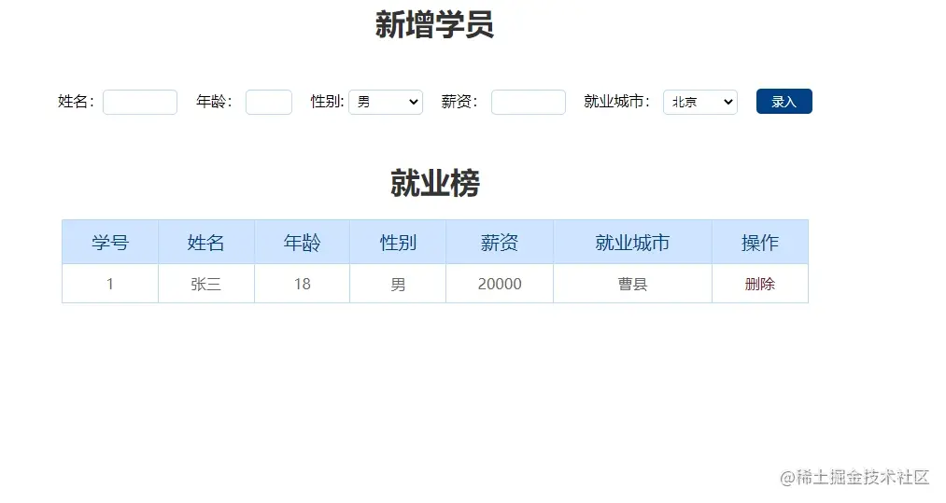Click the 就业城市 column header in table
The width and height of the screenshot is (946, 503).
click(x=632, y=243)
